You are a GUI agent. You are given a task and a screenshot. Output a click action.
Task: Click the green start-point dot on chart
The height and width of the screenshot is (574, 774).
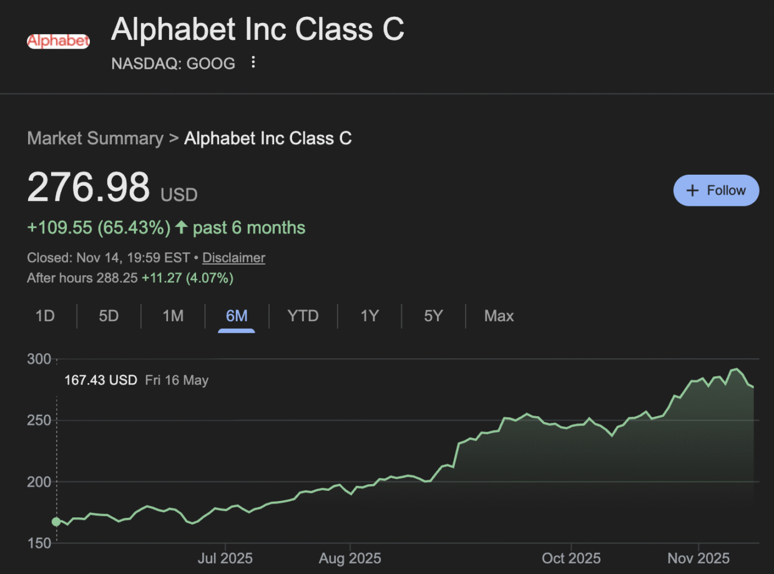click(56, 522)
